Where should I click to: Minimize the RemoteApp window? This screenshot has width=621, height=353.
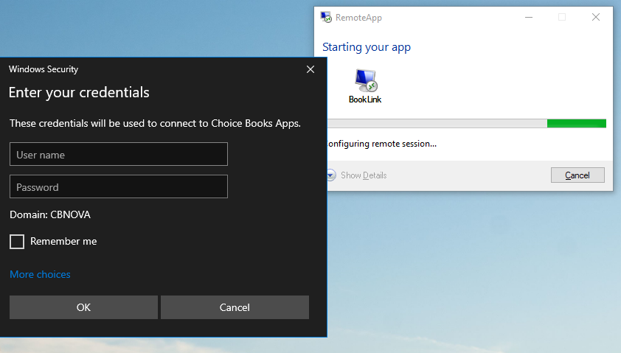[x=529, y=17]
